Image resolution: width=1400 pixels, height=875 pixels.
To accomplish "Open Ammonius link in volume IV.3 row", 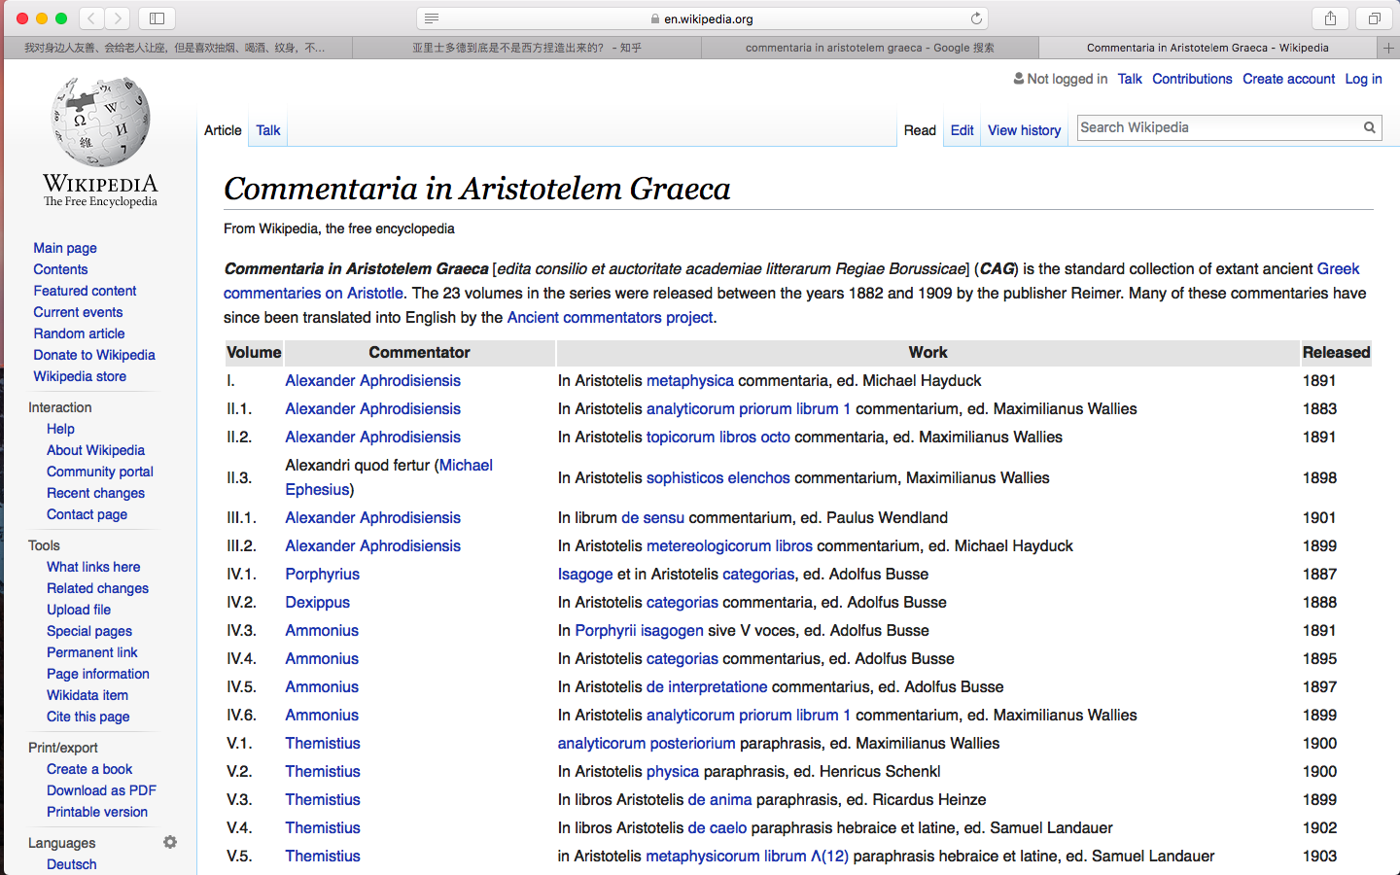I will (322, 630).
